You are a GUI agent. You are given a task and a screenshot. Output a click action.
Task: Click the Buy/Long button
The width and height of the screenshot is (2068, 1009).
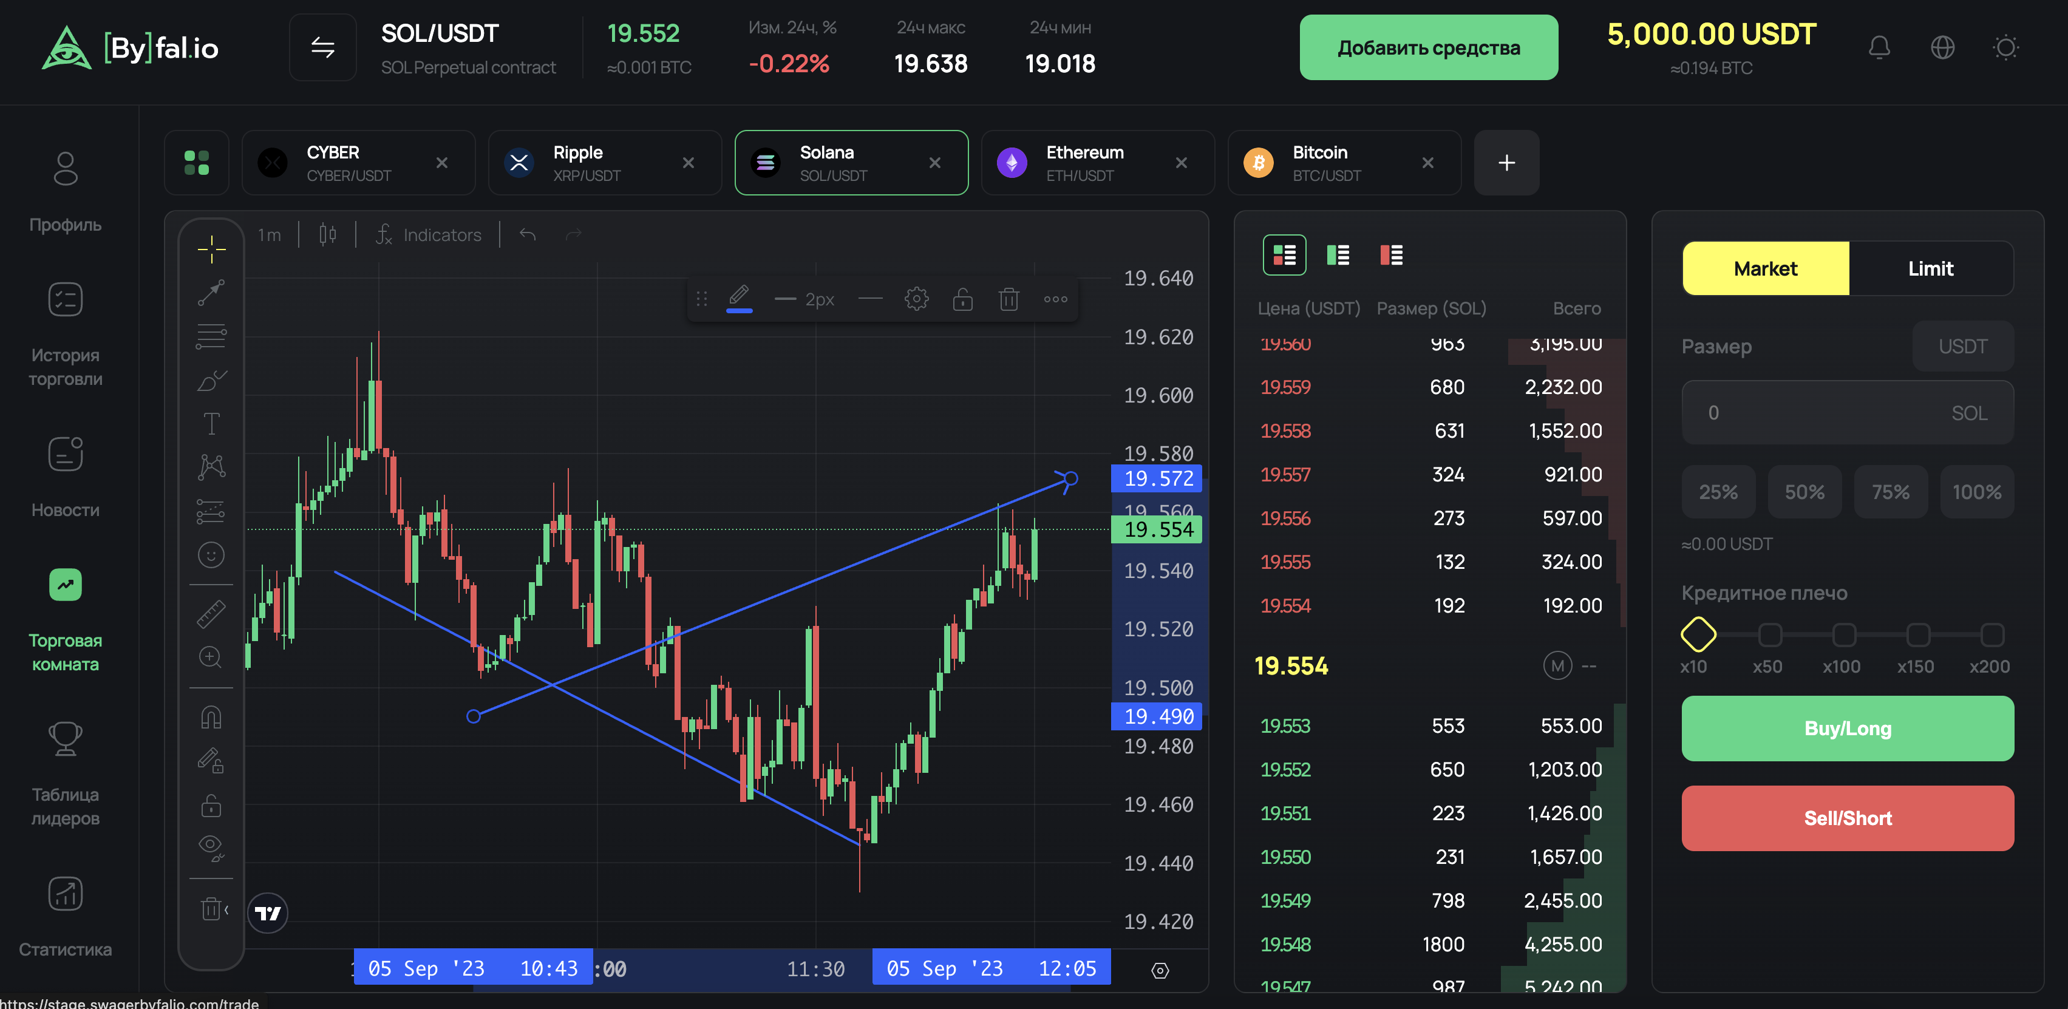[1847, 728]
